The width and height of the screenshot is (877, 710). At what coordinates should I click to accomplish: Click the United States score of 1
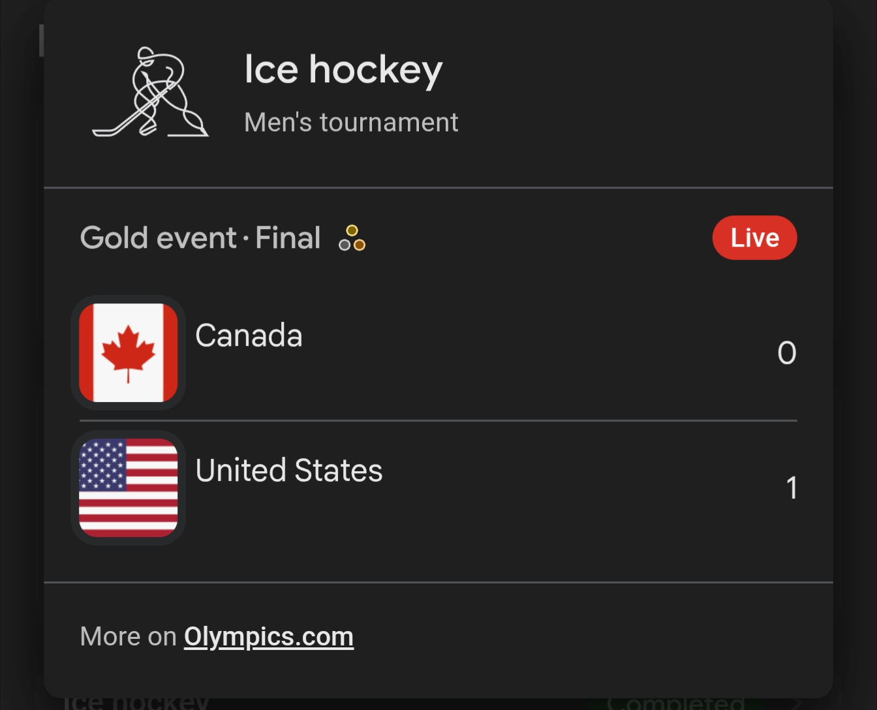pyautogui.click(x=792, y=488)
